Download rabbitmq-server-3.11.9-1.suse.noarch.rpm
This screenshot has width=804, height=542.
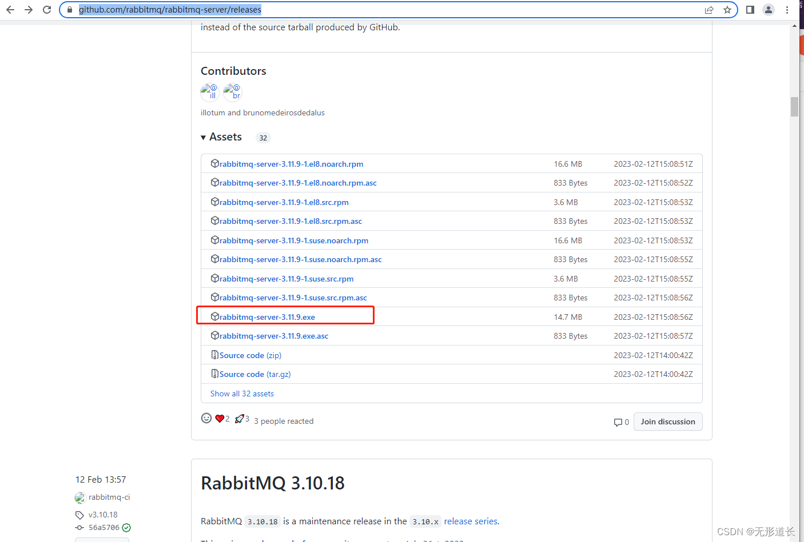click(x=294, y=240)
